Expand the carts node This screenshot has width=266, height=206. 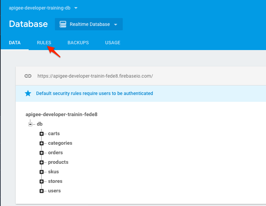point(42,134)
